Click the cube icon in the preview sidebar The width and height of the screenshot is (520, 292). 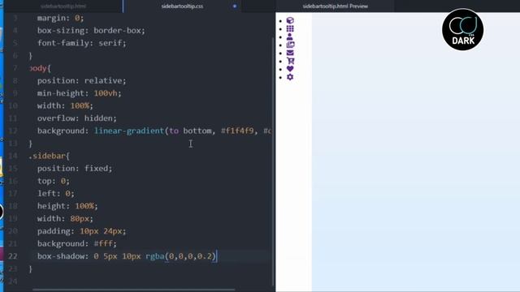click(x=290, y=20)
